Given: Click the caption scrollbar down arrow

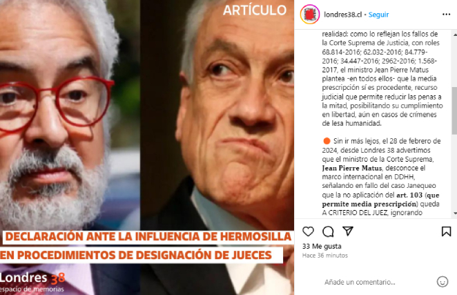Looking at the screenshot, I should [455, 213].
